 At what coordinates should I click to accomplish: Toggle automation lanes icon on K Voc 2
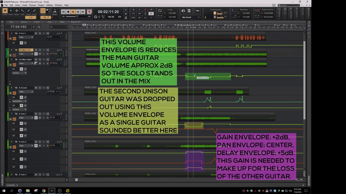[15, 39]
